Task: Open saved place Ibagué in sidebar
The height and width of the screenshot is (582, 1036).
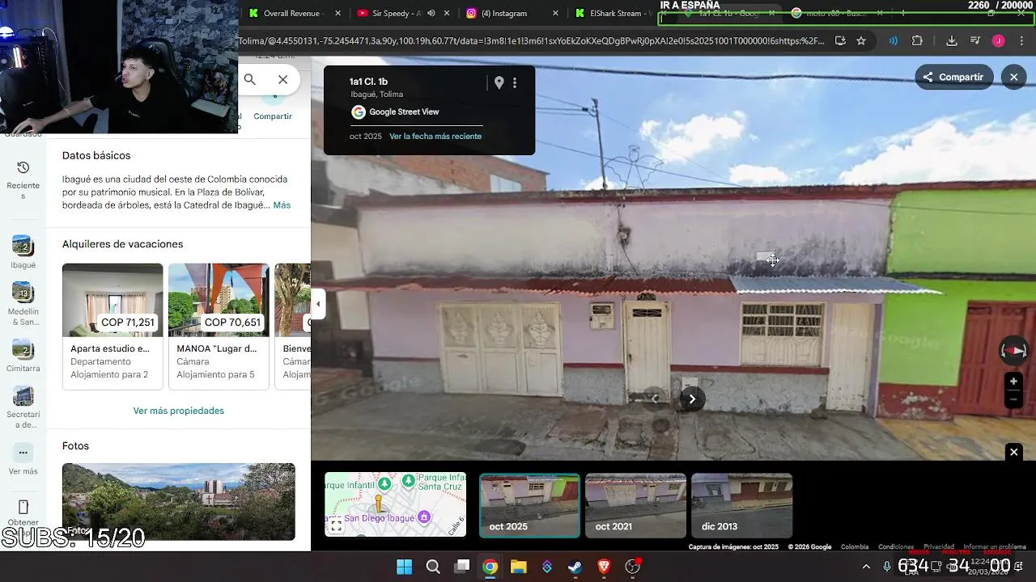Action: 23,253
